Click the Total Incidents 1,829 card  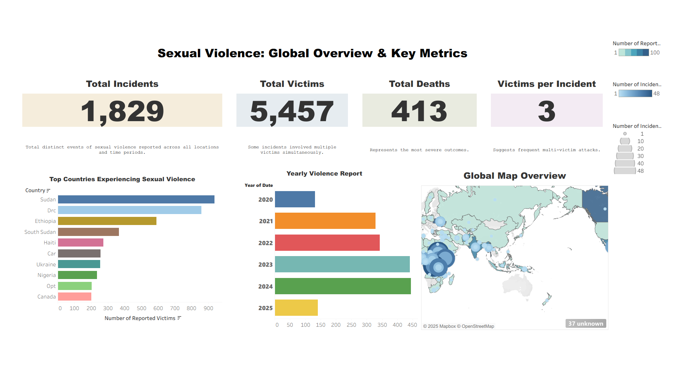tap(122, 110)
